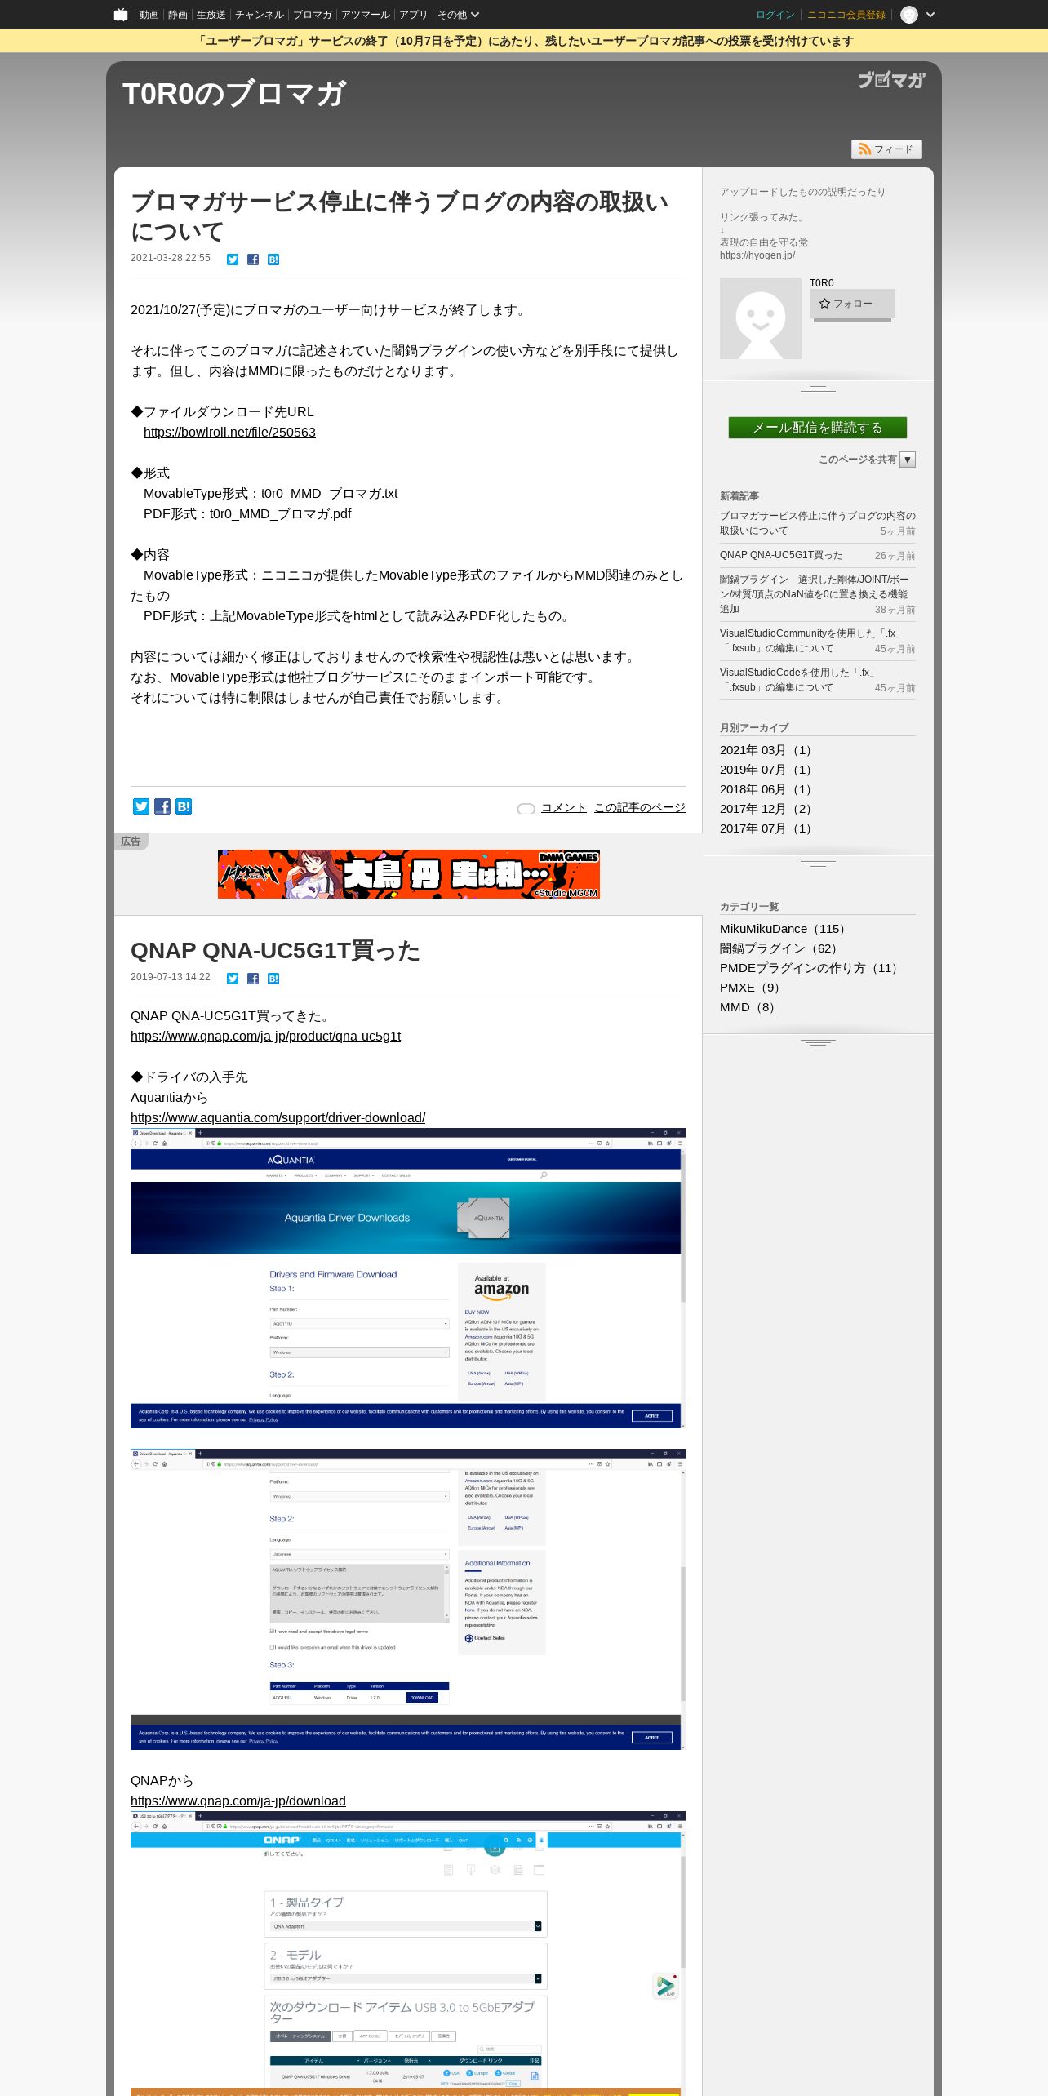Open the QNAP download page screenshot
This screenshot has height=2096, width=1048.
(x=408, y=1954)
